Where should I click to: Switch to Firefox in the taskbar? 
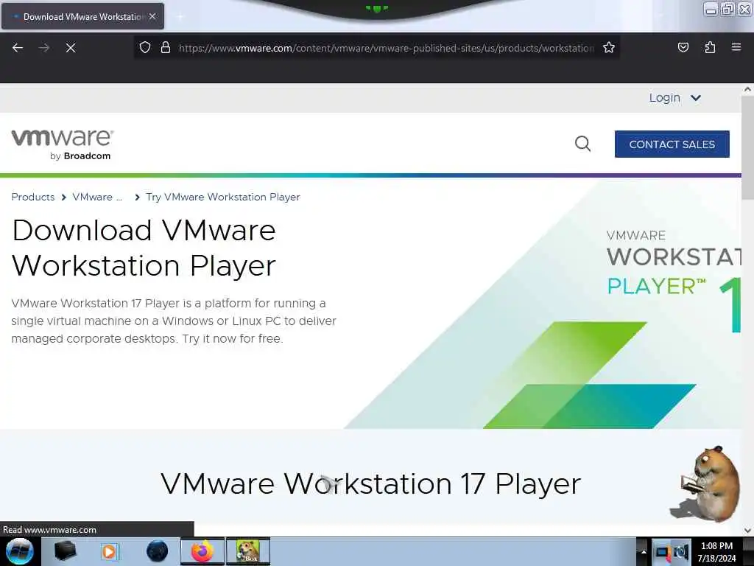[202, 551]
